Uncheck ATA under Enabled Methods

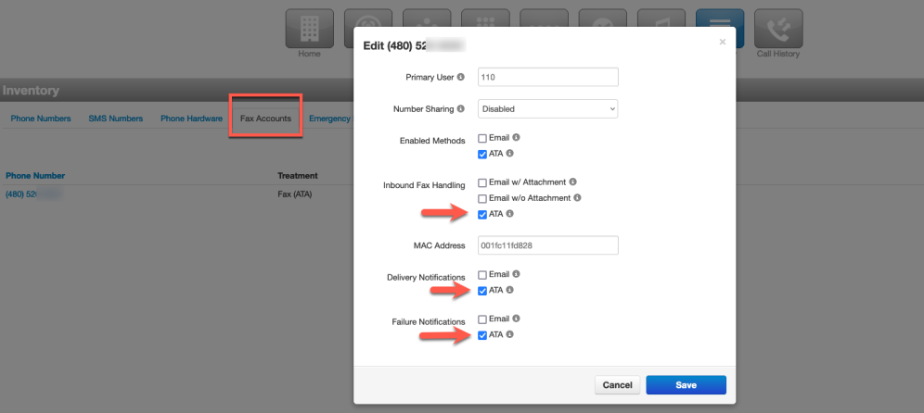point(482,154)
